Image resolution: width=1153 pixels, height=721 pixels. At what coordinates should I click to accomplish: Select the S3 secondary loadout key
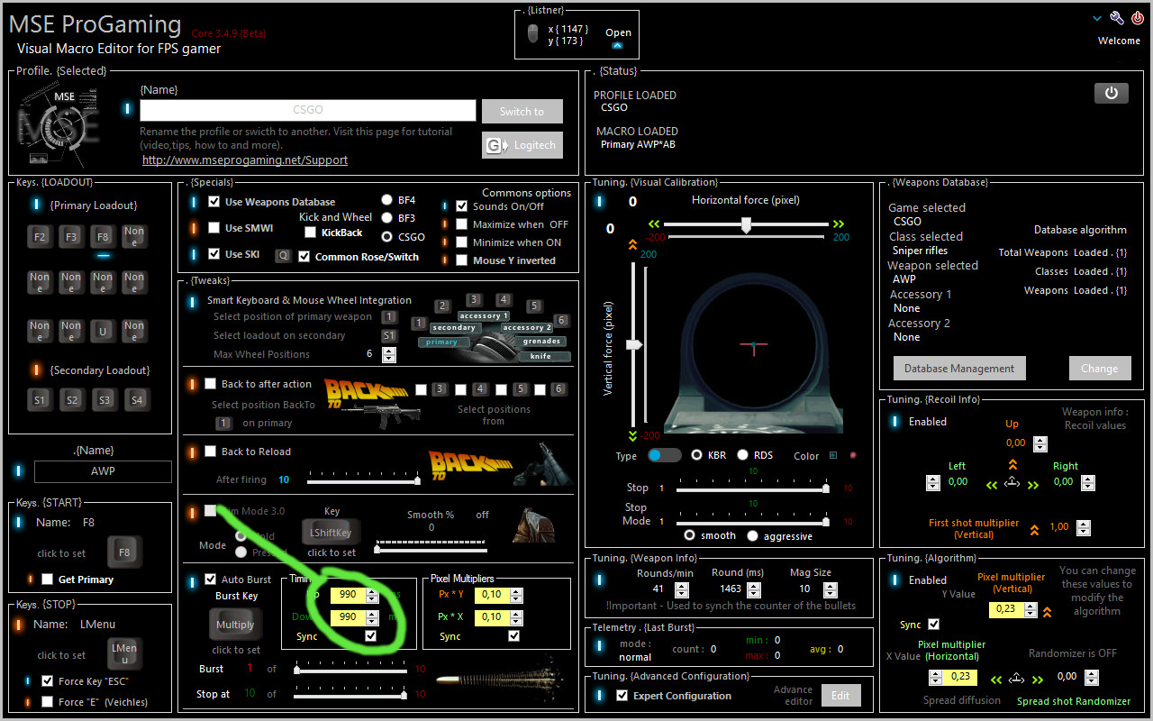tap(104, 399)
